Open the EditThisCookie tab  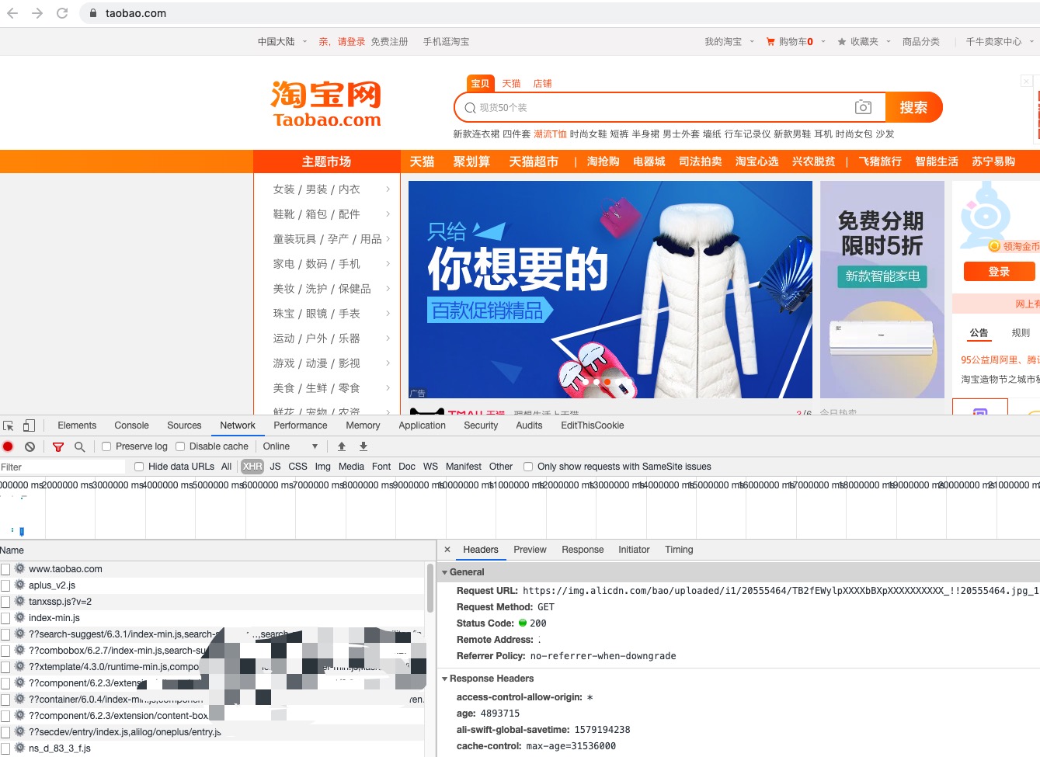coord(593,425)
